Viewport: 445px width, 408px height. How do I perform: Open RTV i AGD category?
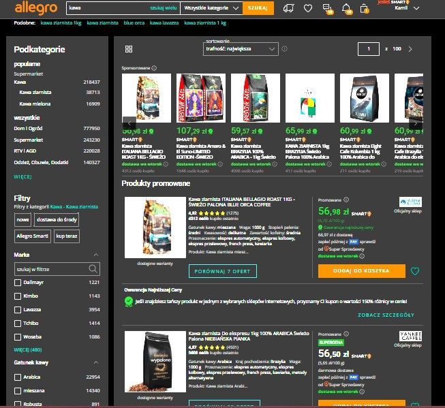point(25,151)
